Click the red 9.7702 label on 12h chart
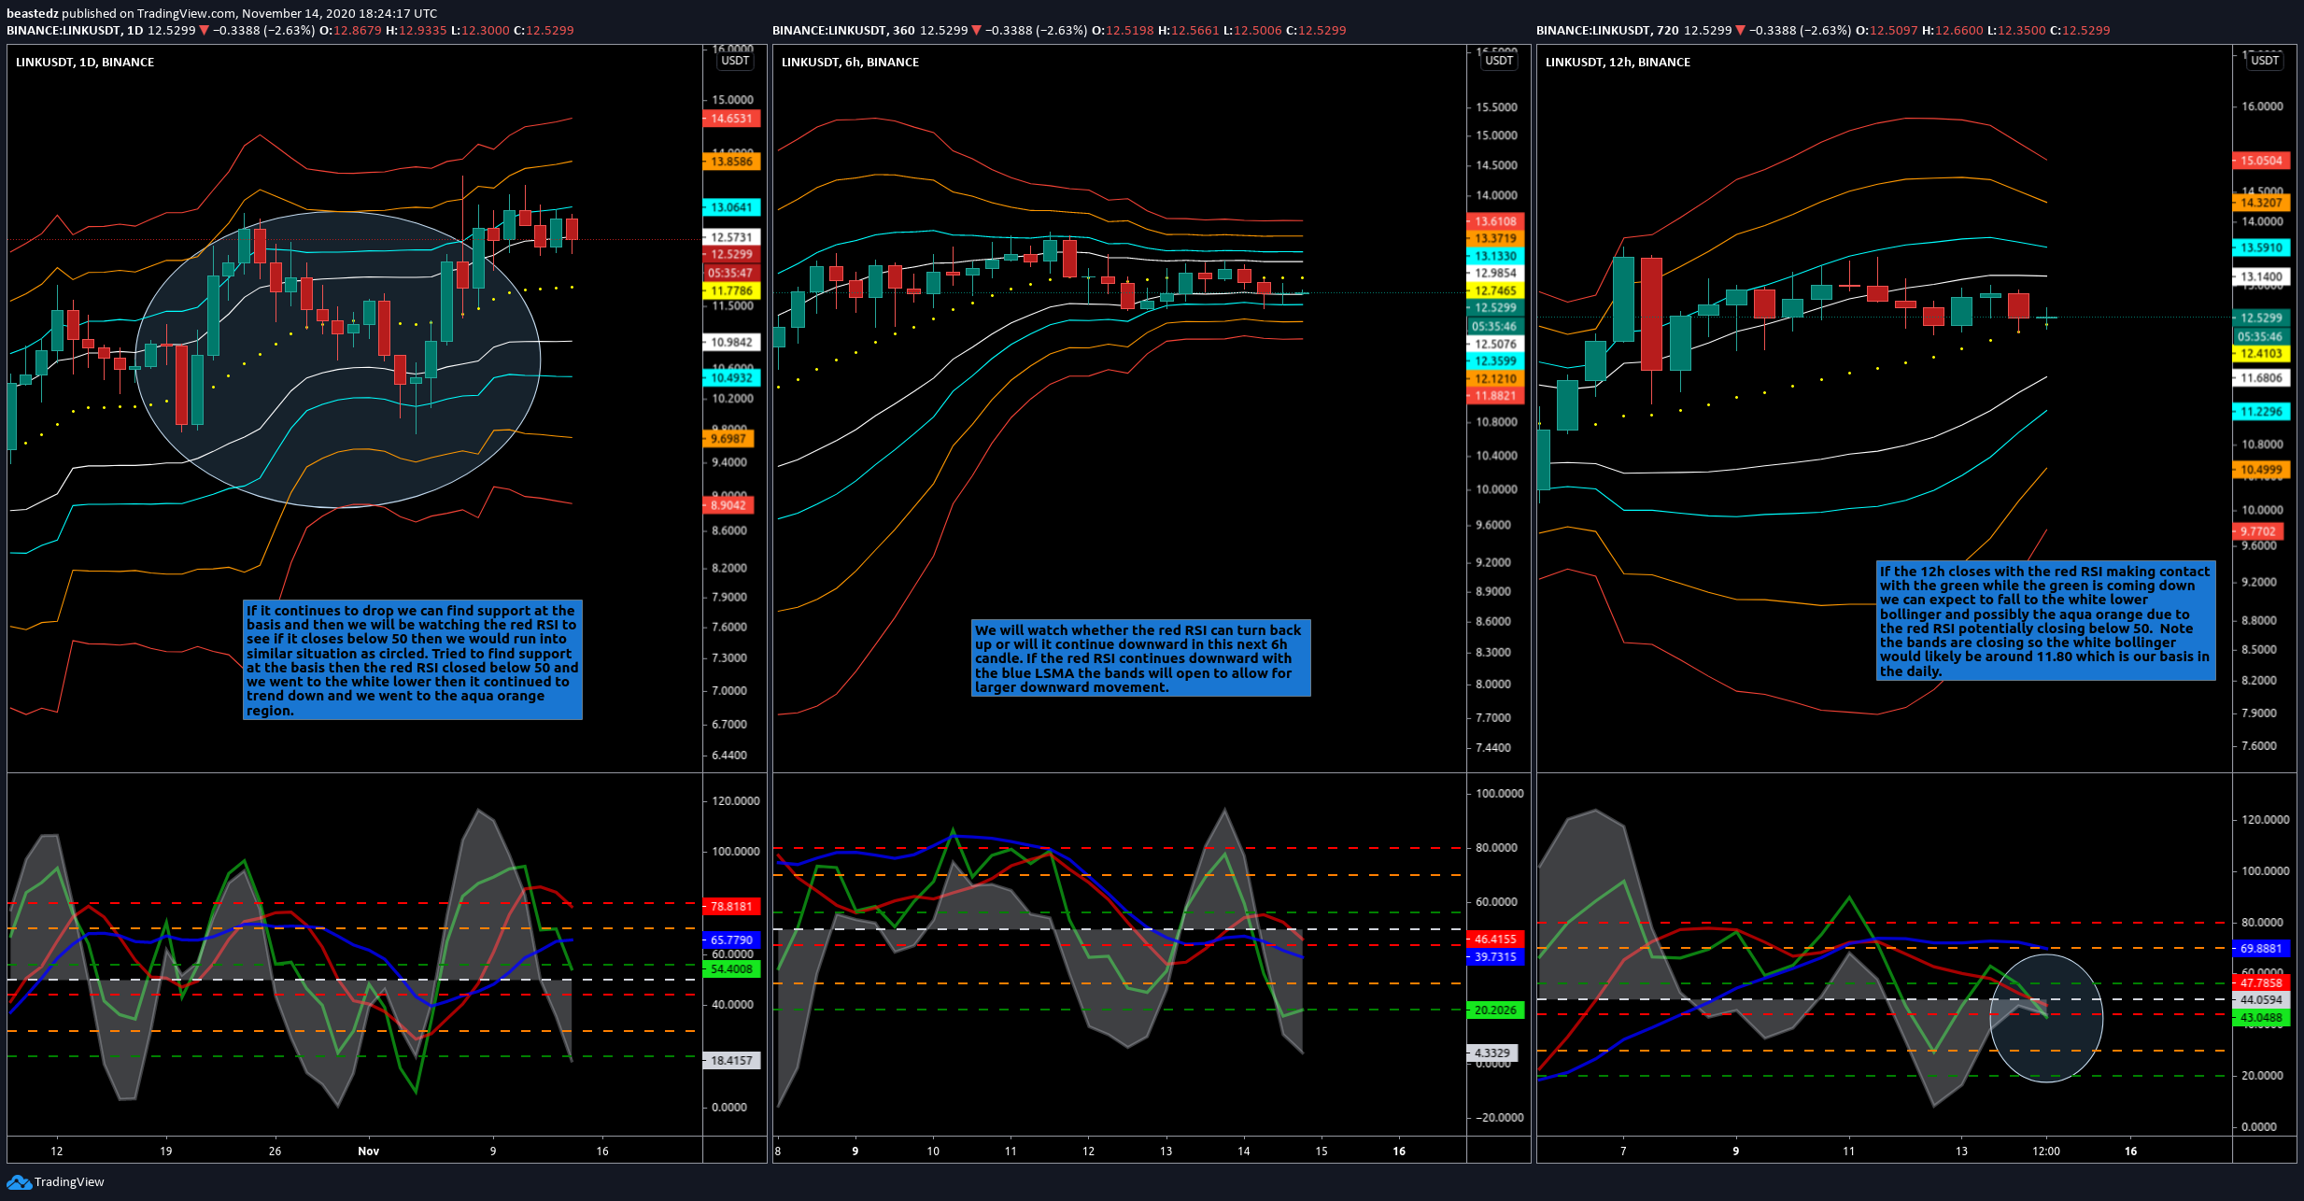2304x1201 pixels. tap(2258, 530)
